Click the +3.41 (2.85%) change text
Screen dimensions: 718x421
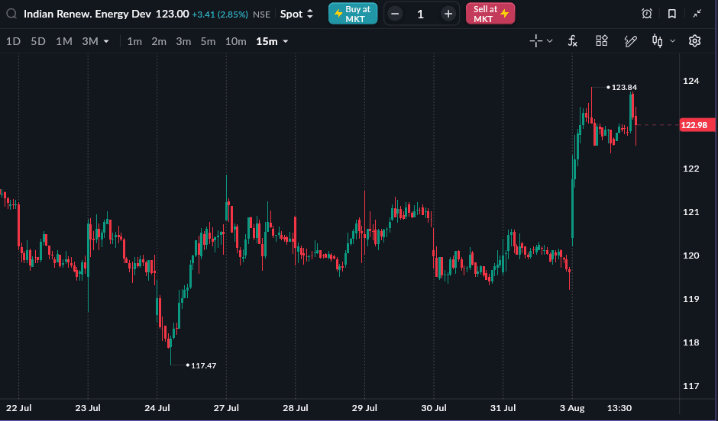[x=220, y=14]
